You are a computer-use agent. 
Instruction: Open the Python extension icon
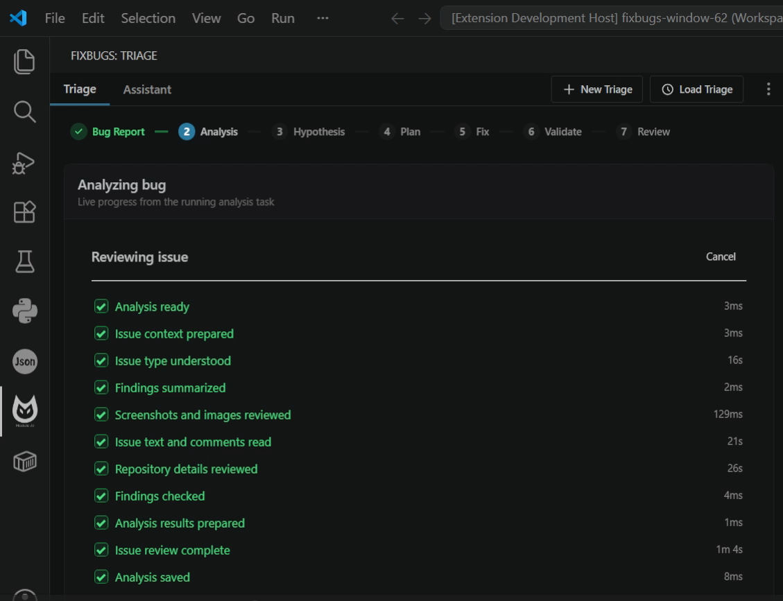point(24,311)
